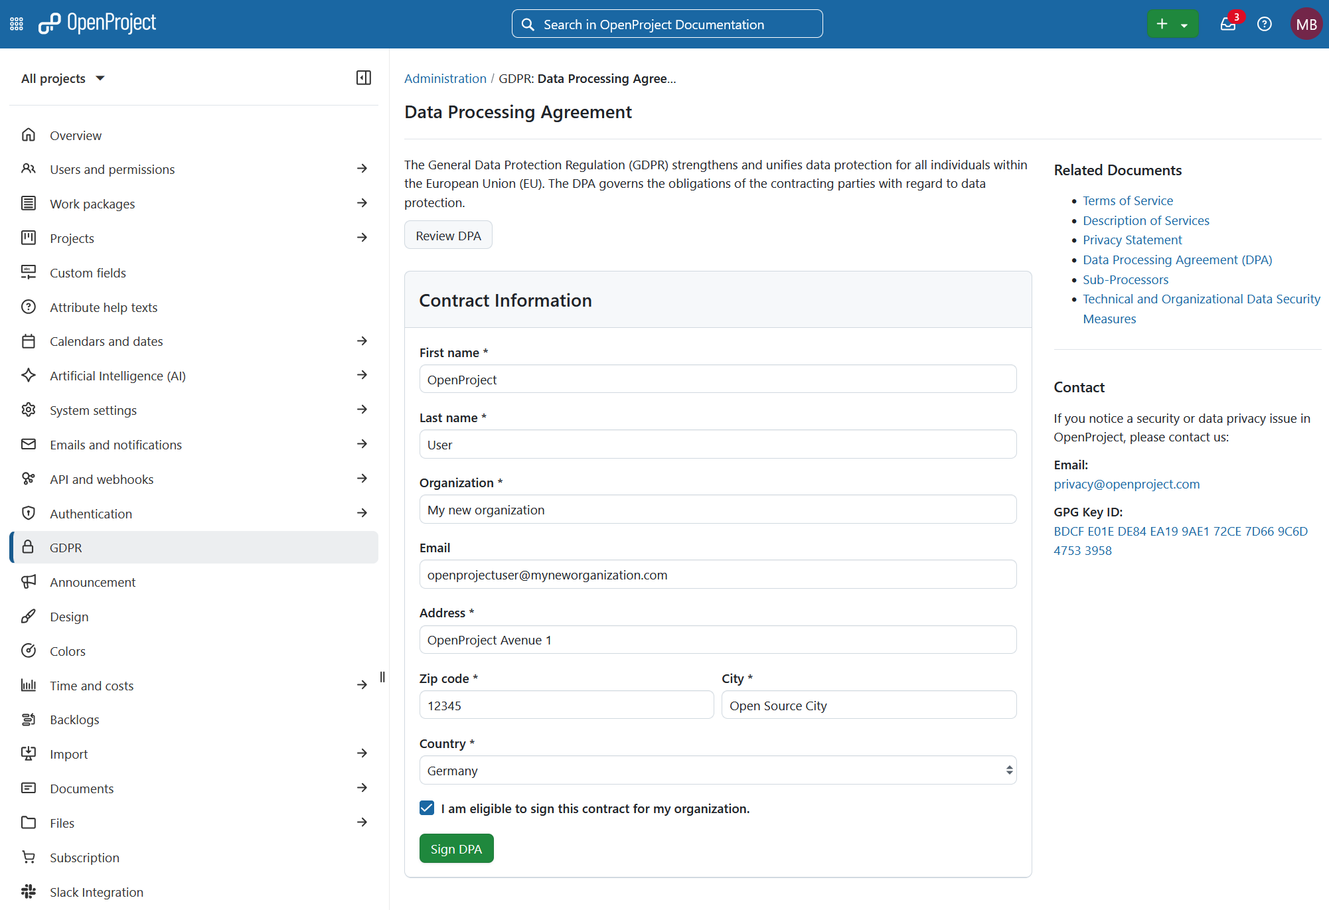This screenshot has height=910, width=1329.
Task: Navigate to Administration via breadcrumb
Action: [445, 78]
